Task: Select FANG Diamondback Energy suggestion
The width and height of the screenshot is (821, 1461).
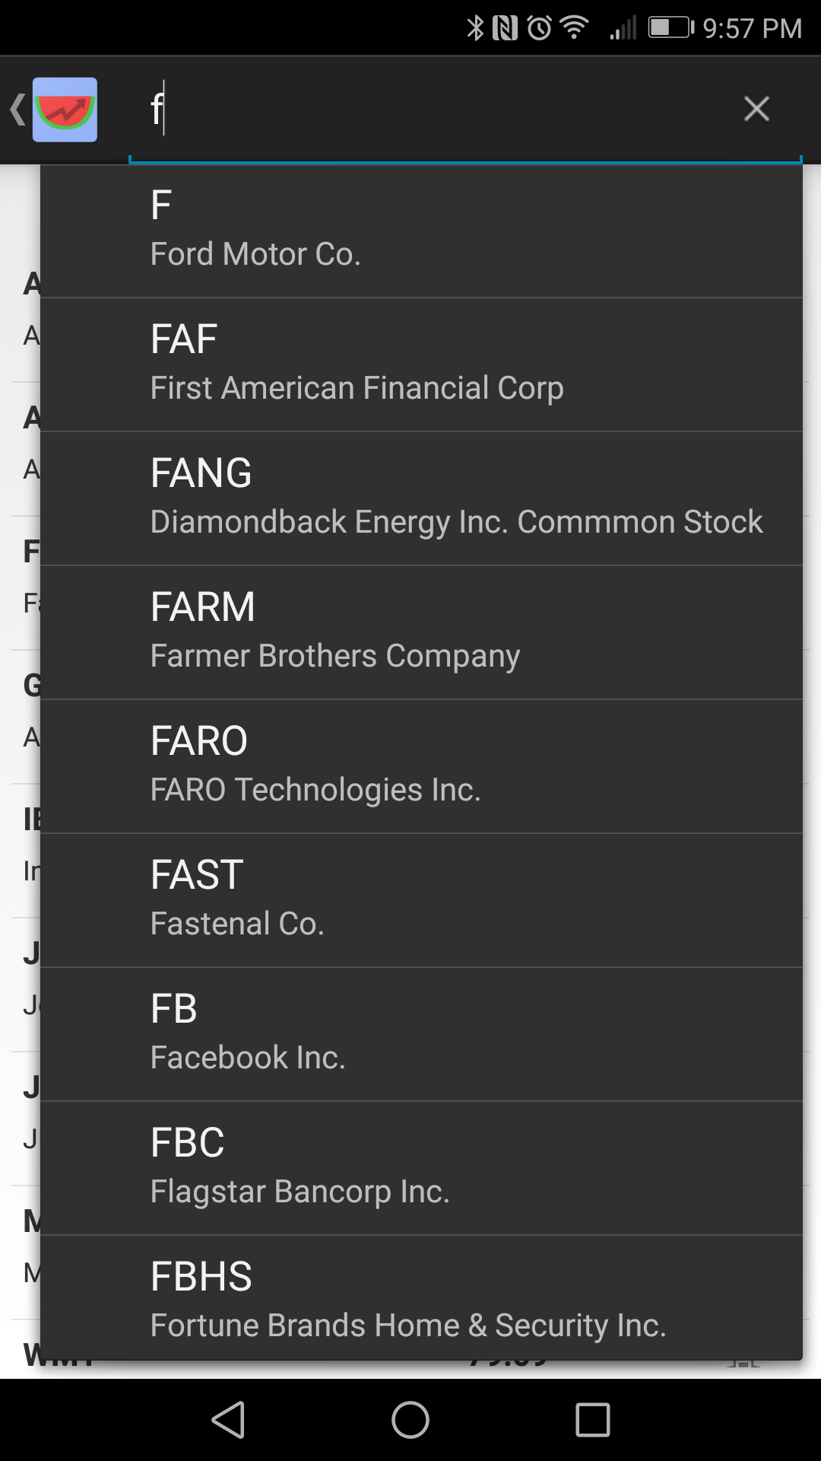Action: pyautogui.click(x=421, y=498)
